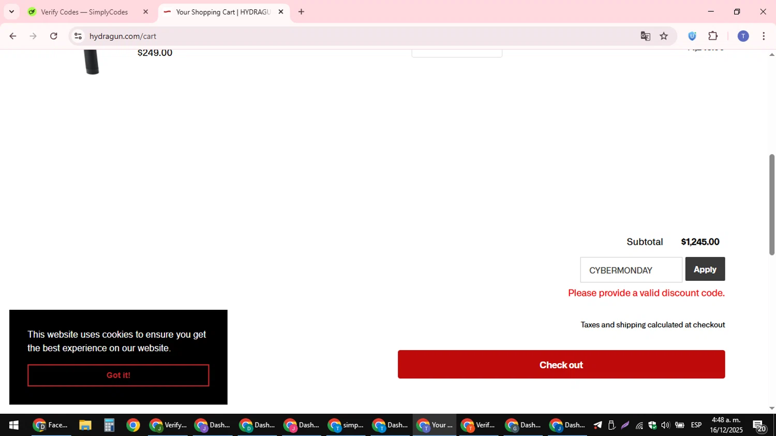This screenshot has width=776, height=436.
Task: Click the page vertical scrollbar thumb
Action: pos(772,204)
